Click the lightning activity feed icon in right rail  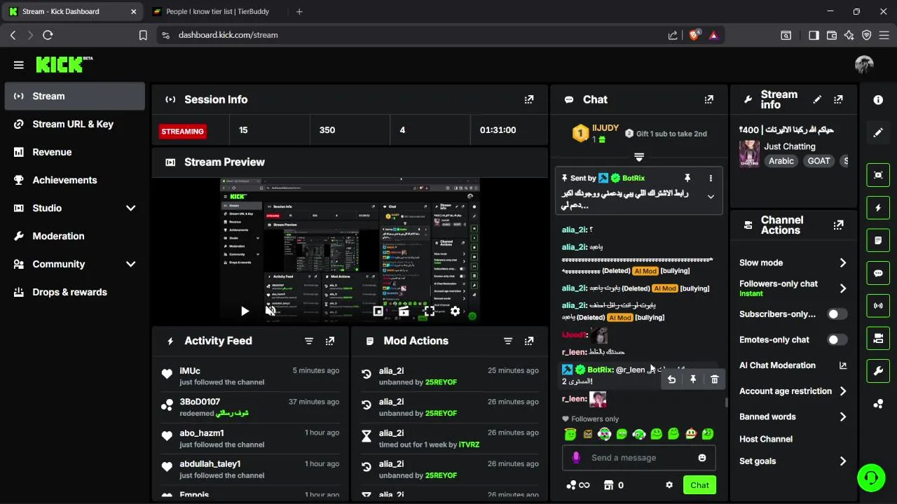pos(878,208)
